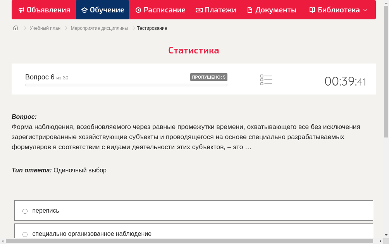This screenshot has width=389, height=244.
Task: Click the megaphone icon next to Объявления
Action: coord(21,10)
